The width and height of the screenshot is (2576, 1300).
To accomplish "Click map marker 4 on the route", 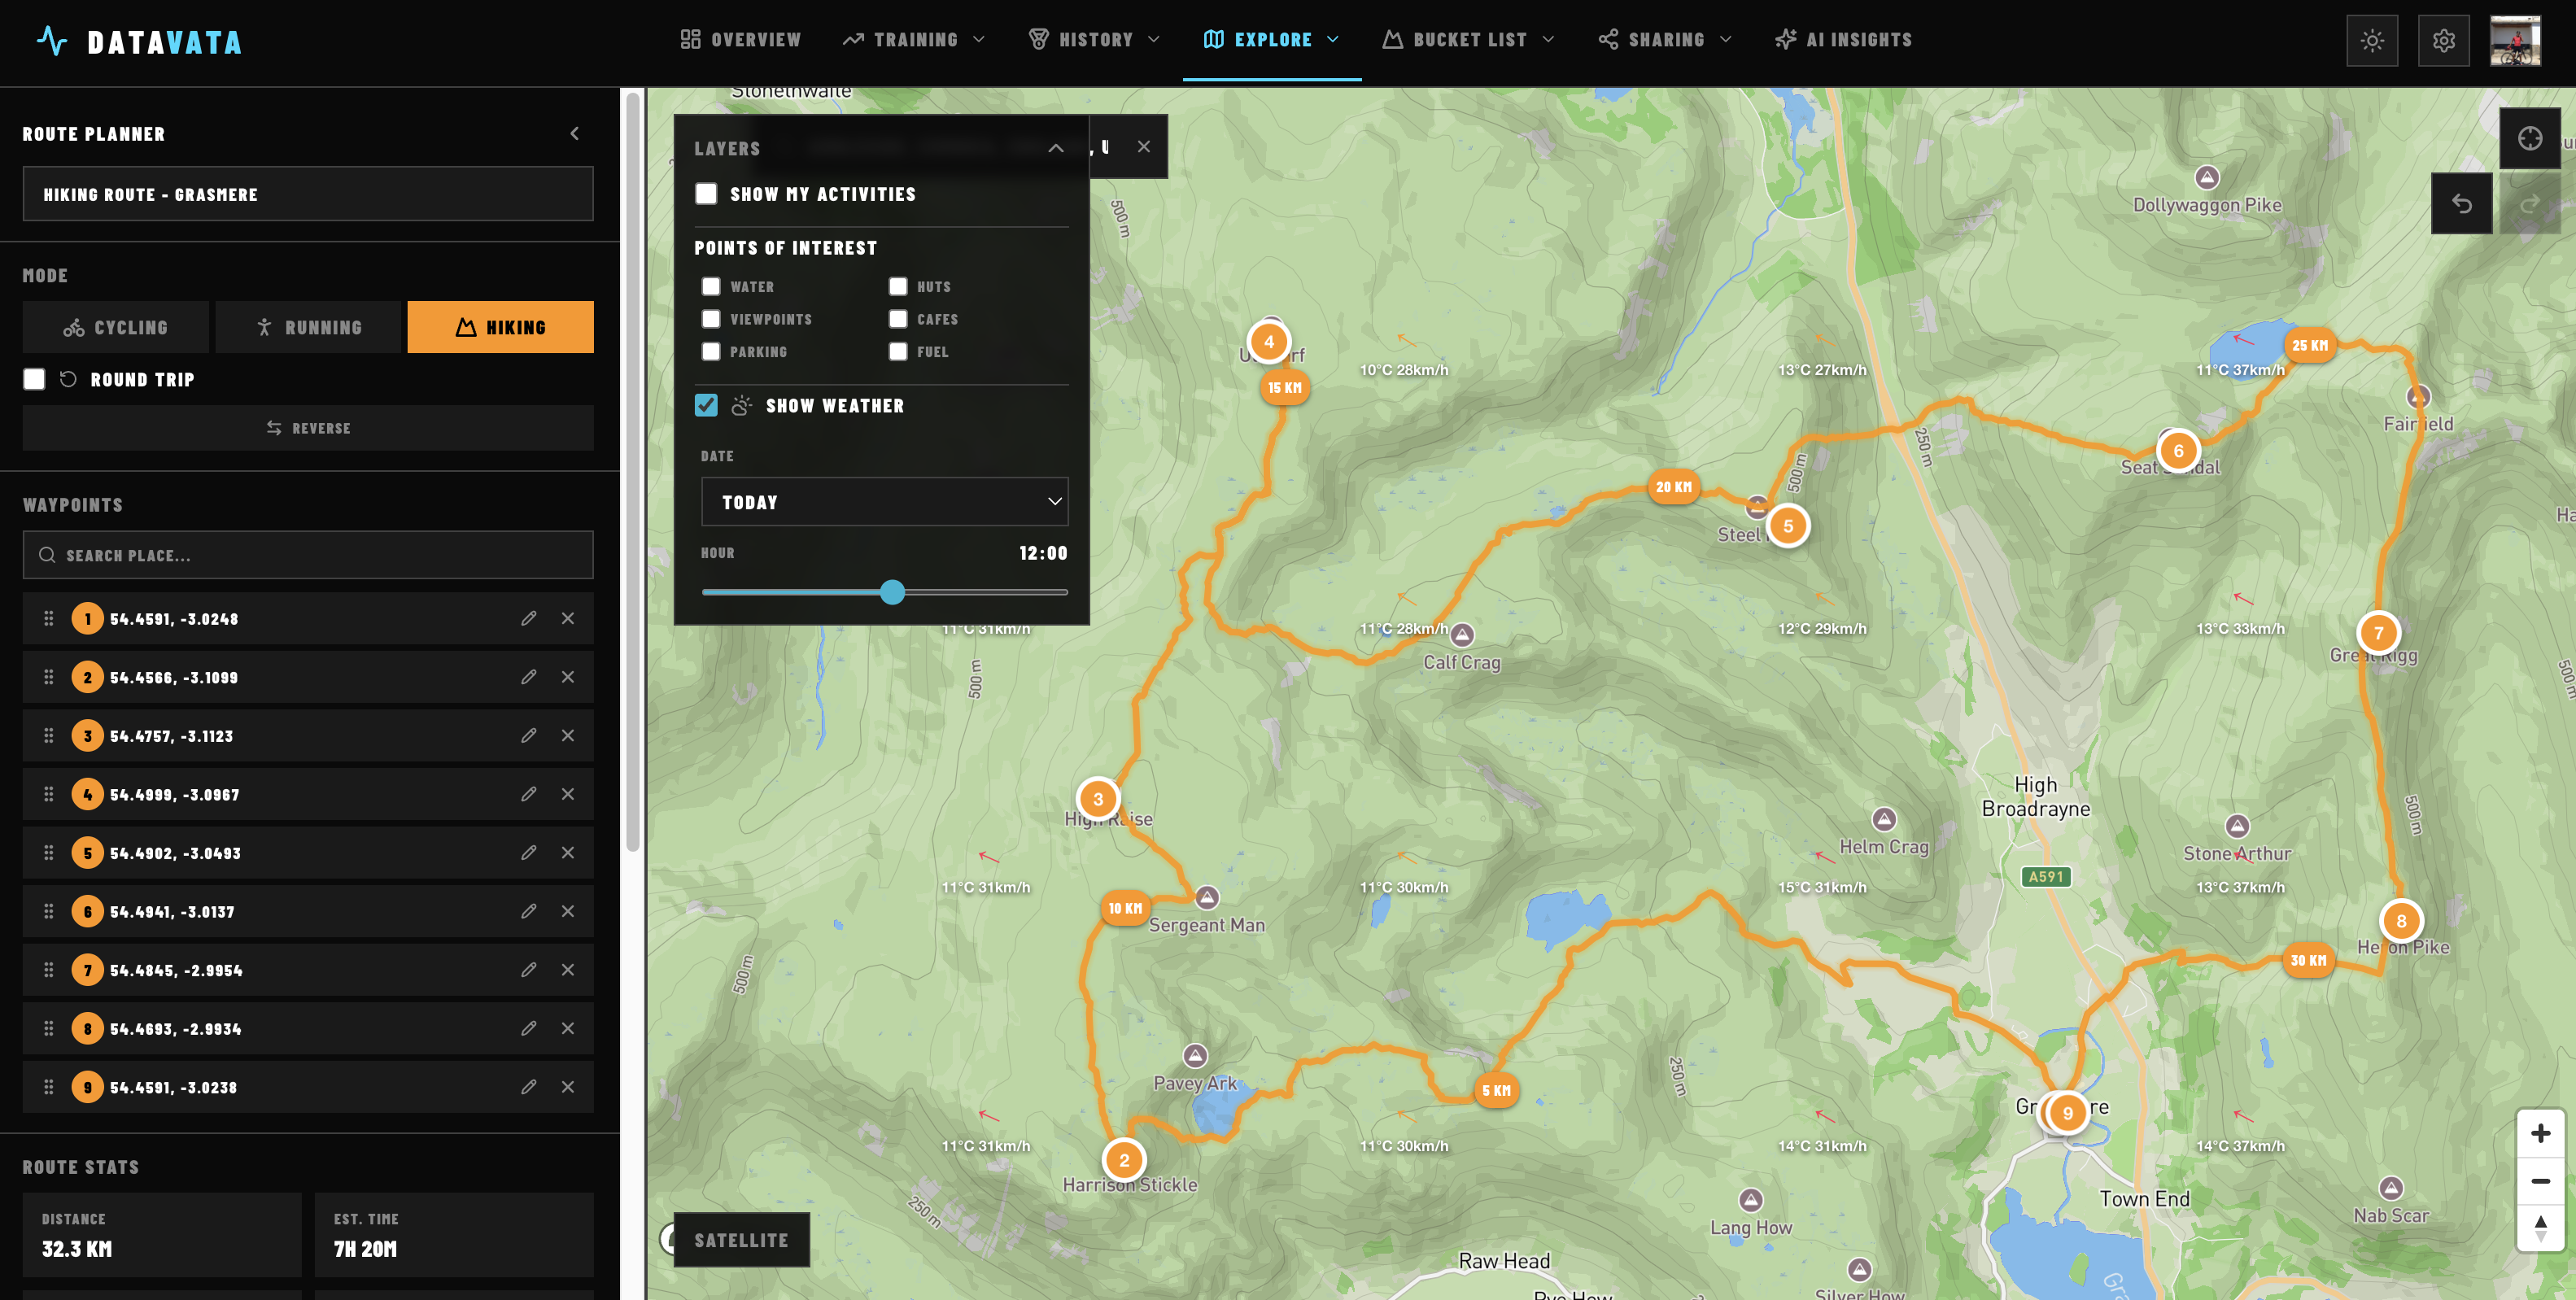I will click(1268, 342).
